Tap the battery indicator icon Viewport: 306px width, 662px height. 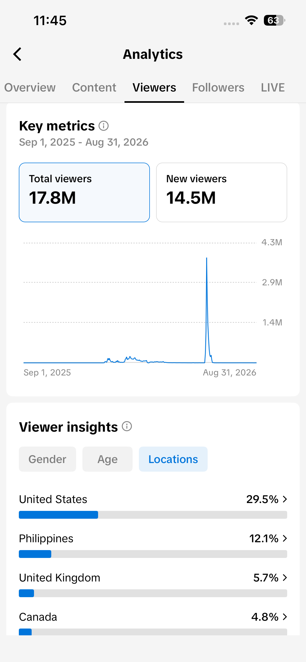pos(274,20)
